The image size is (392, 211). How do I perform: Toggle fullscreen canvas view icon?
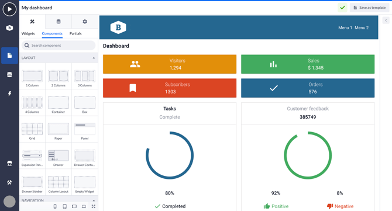coord(93,206)
